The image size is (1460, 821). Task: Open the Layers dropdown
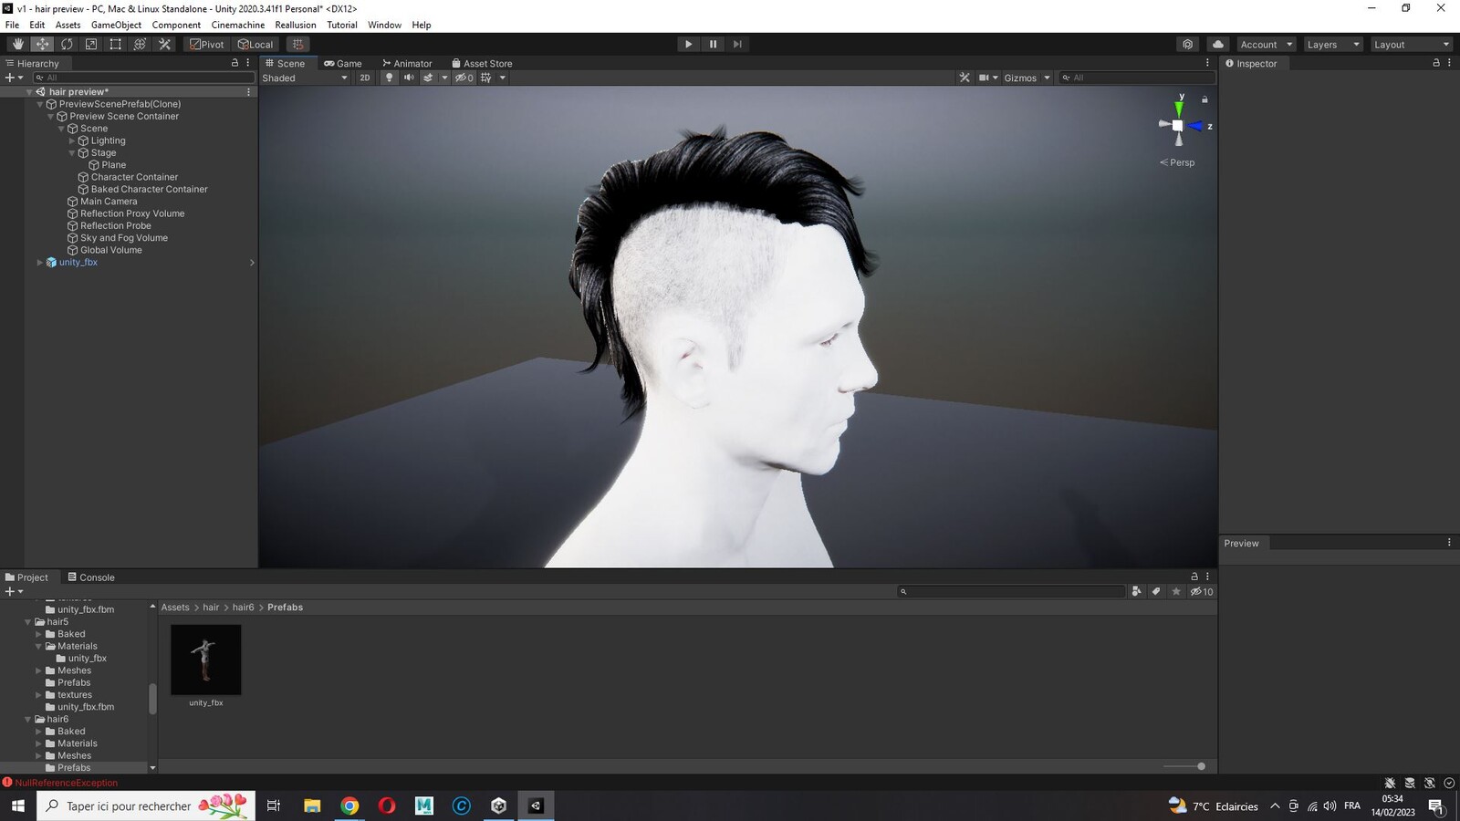(1332, 44)
